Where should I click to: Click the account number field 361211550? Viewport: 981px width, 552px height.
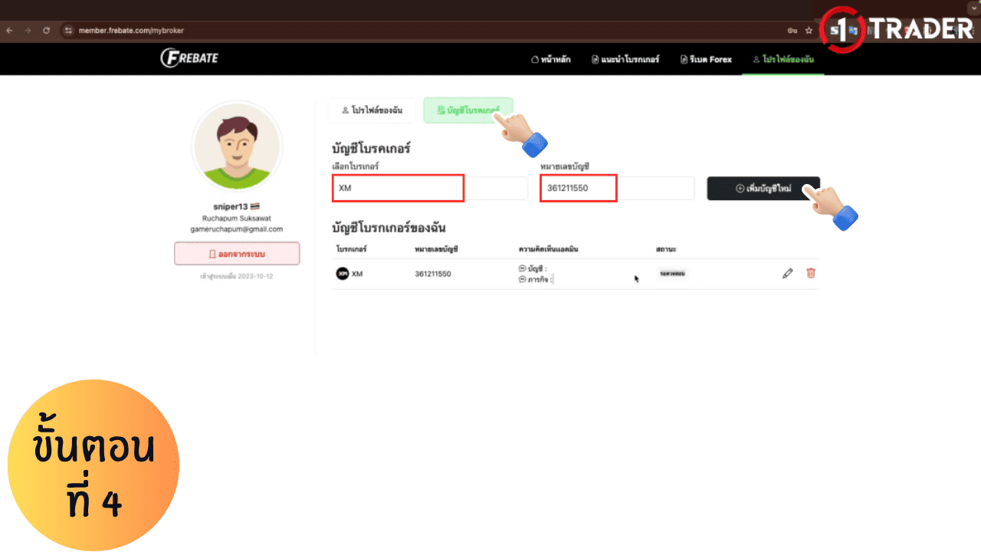coord(617,188)
